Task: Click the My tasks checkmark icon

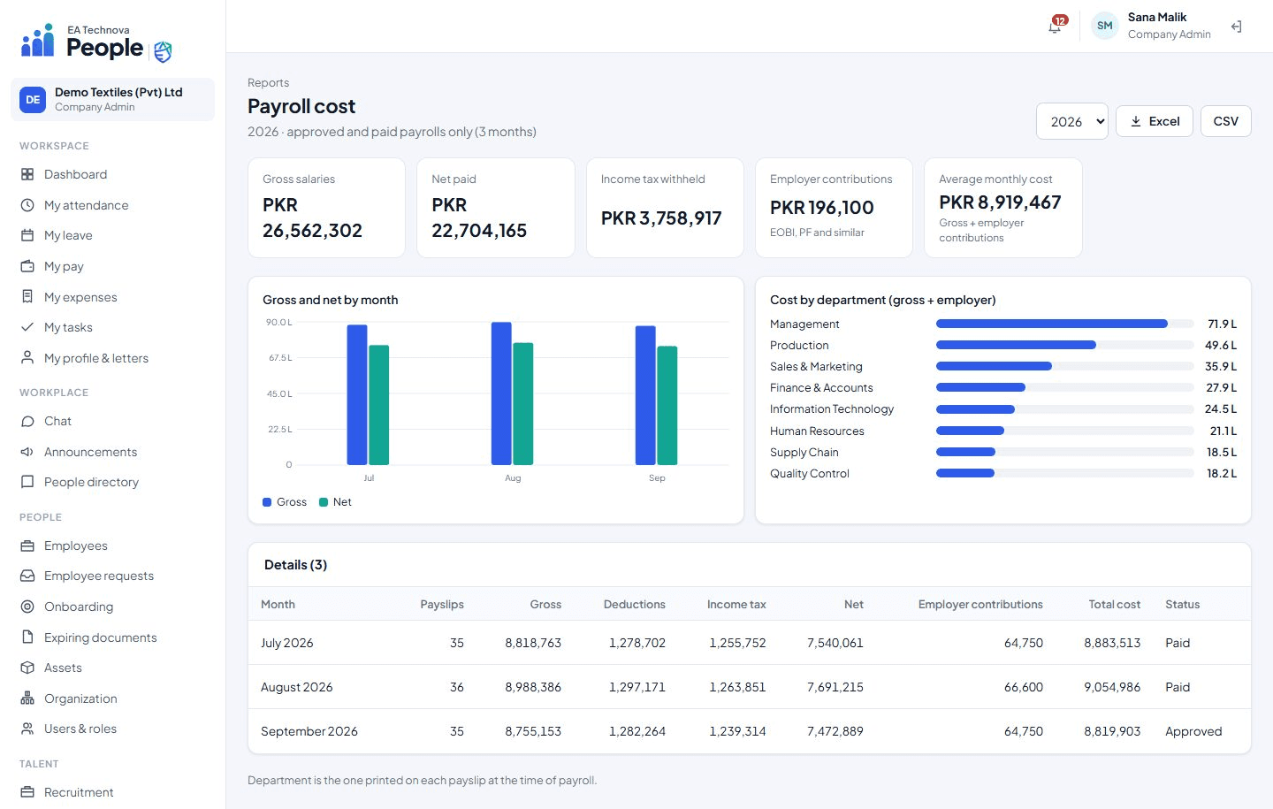Action: point(27,327)
